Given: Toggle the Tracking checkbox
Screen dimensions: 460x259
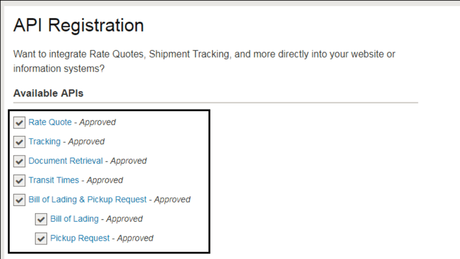Looking at the screenshot, I should pos(20,142).
